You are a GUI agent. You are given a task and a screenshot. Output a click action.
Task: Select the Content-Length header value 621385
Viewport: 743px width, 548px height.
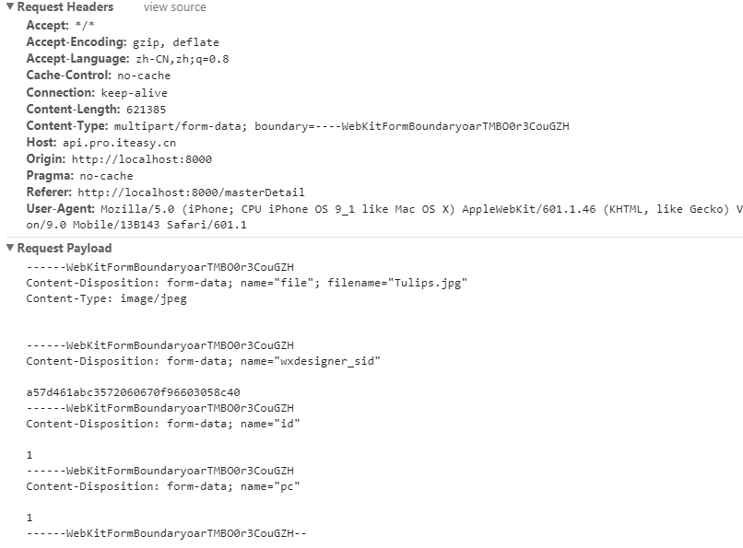[146, 110]
